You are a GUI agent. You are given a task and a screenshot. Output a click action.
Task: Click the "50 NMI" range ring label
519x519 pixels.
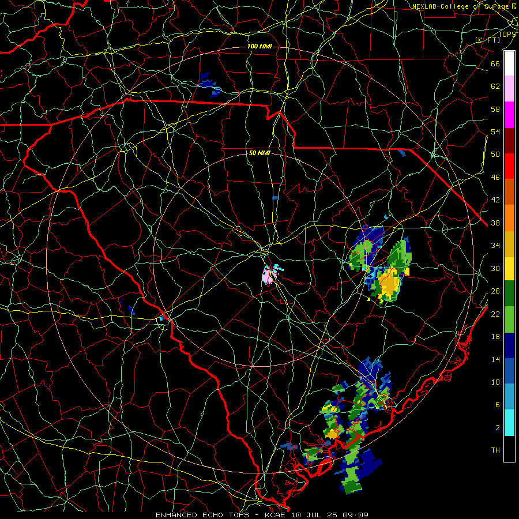(x=259, y=153)
